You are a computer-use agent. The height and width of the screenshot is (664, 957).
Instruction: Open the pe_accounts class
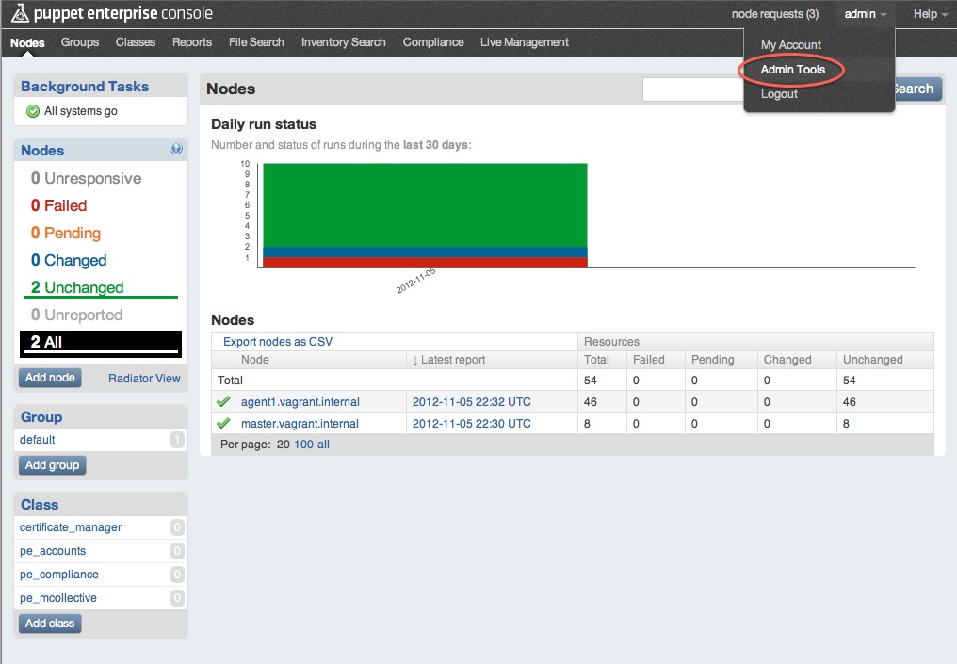(53, 551)
